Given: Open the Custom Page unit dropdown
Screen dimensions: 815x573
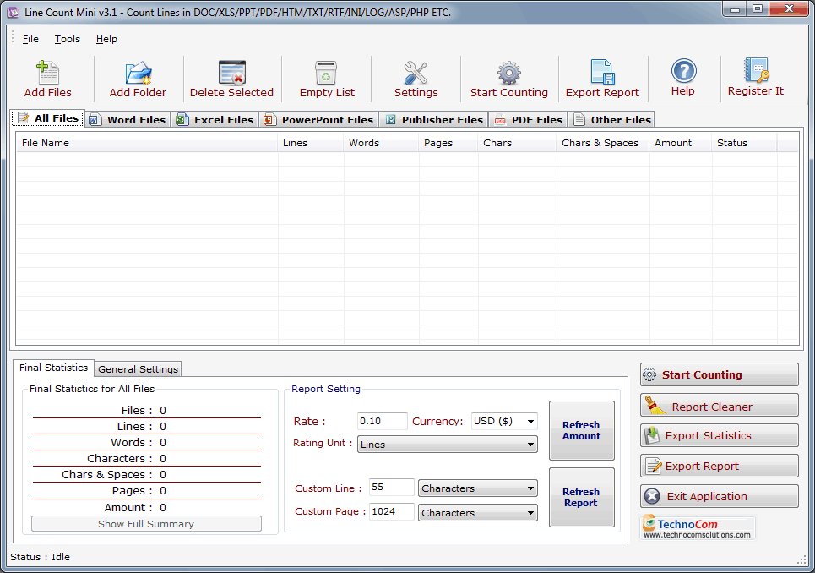Looking at the screenshot, I should 478,512.
